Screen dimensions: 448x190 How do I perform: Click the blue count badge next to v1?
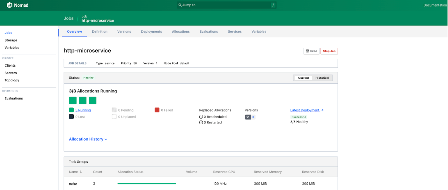[253, 117]
